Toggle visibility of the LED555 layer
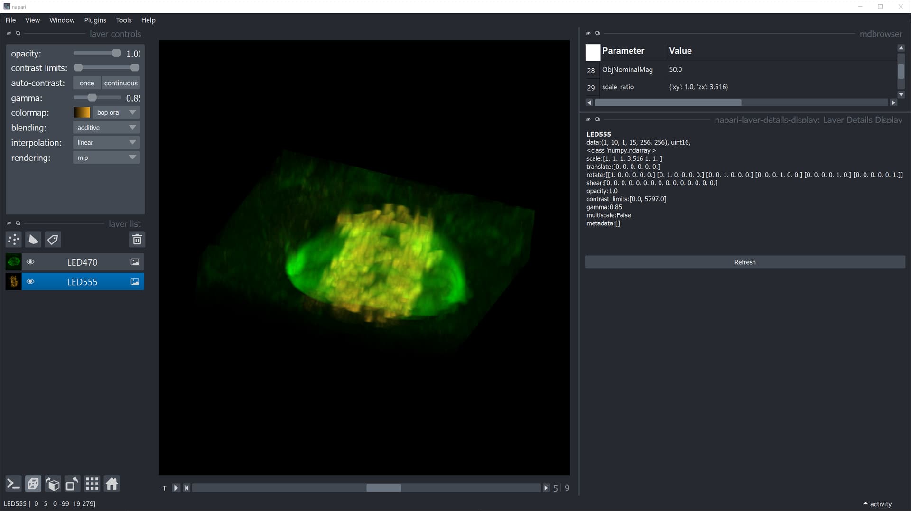911x511 pixels. (x=30, y=281)
